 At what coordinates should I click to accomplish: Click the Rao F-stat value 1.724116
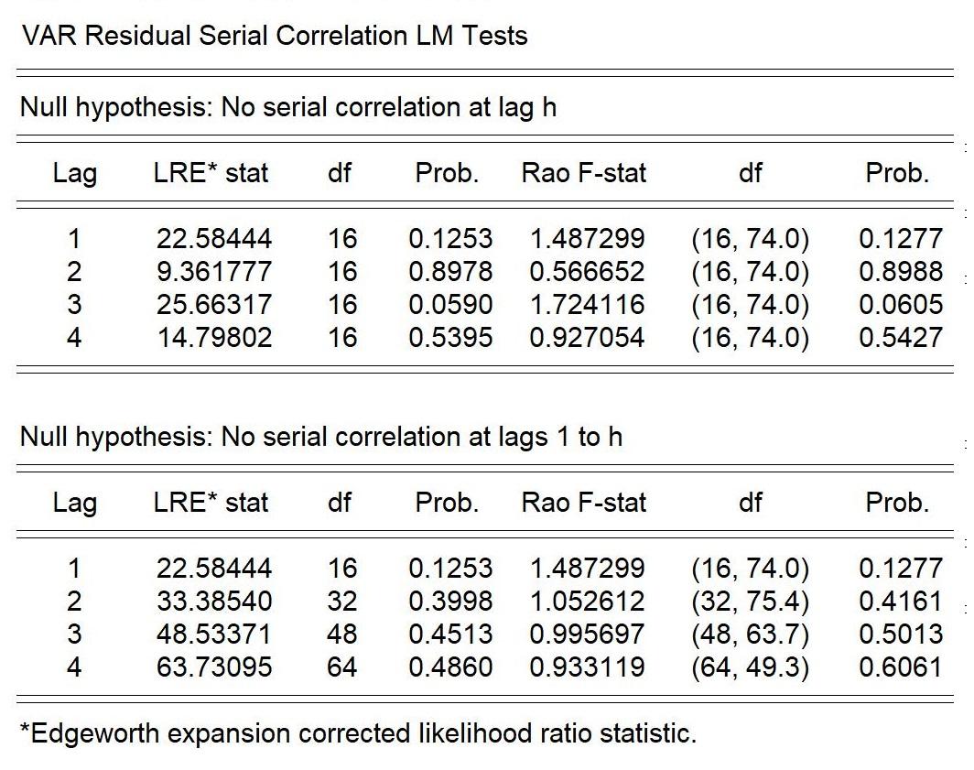[x=587, y=305]
